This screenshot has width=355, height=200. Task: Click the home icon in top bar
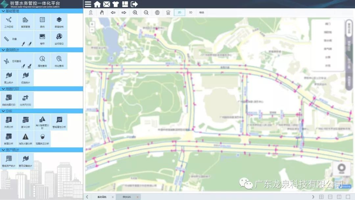pos(97,4)
